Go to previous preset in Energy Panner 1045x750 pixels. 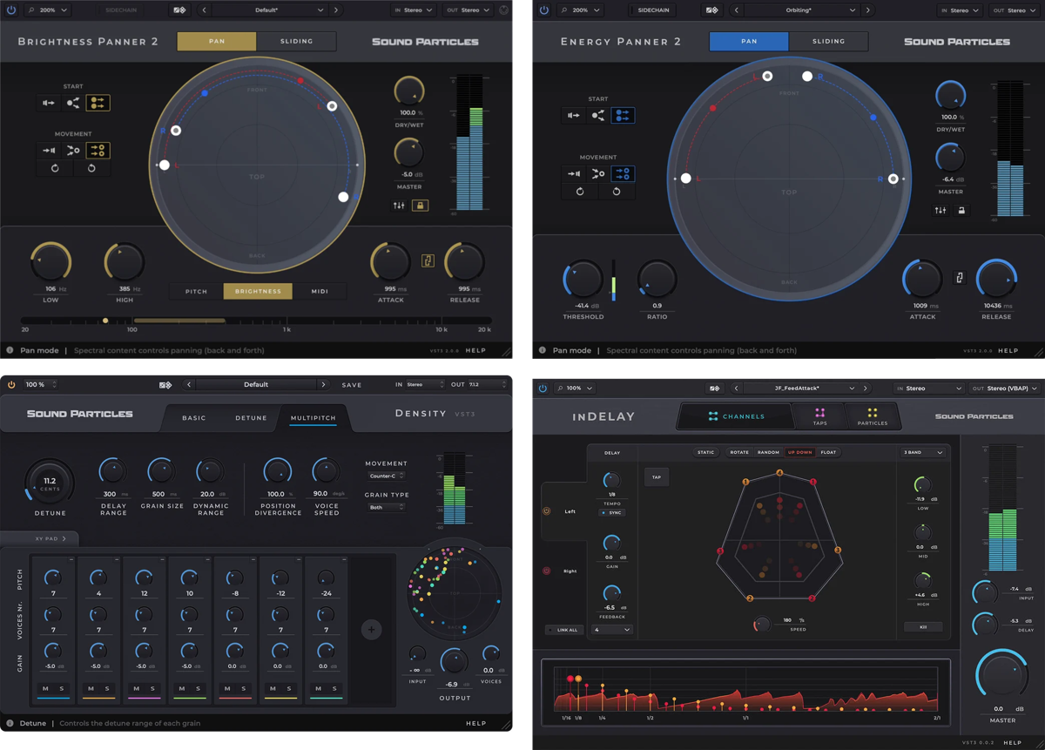pyautogui.click(x=737, y=10)
